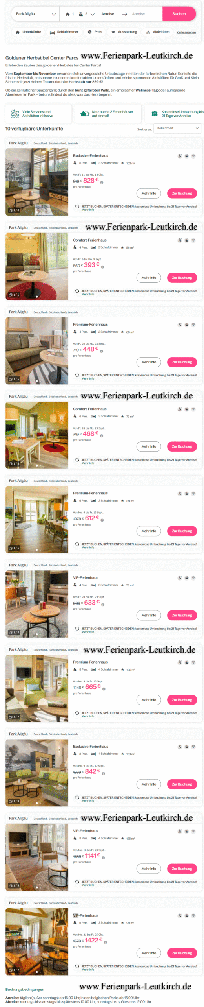Open the Ausstattung filter
204x1007 pixels.
click(x=124, y=32)
